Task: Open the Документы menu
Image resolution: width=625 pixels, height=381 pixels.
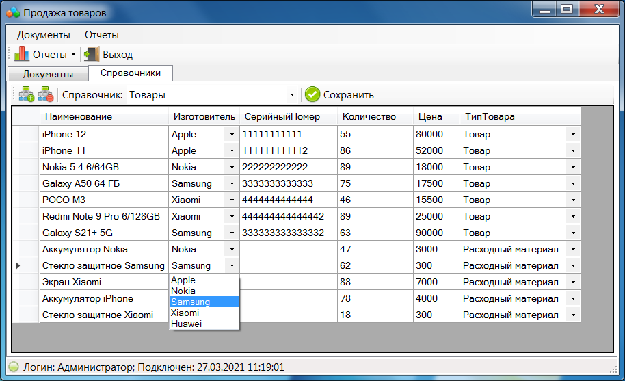Action: [44, 35]
